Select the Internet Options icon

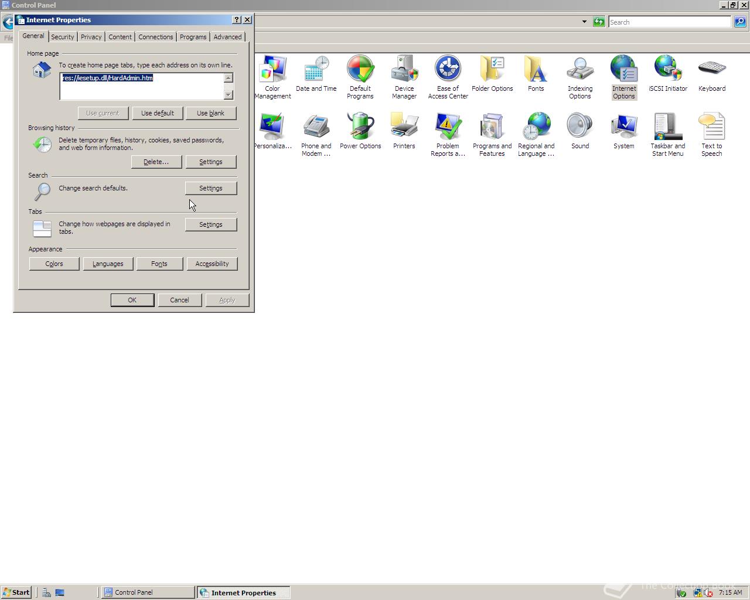pos(624,77)
